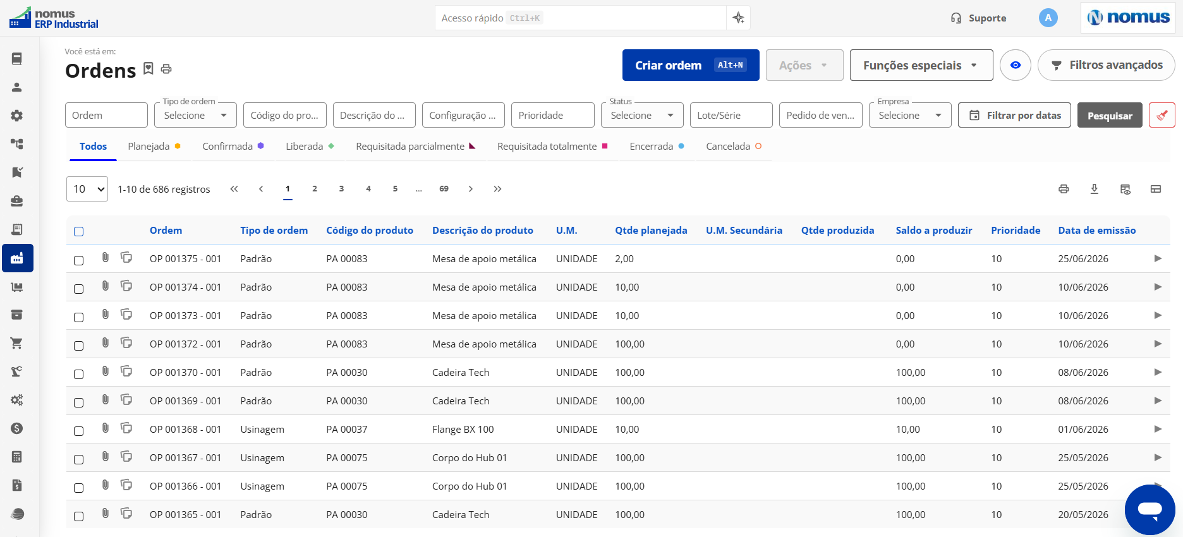The width and height of the screenshot is (1183, 537).
Task: Click the Lote/Série input field
Action: click(x=731, y=115)
